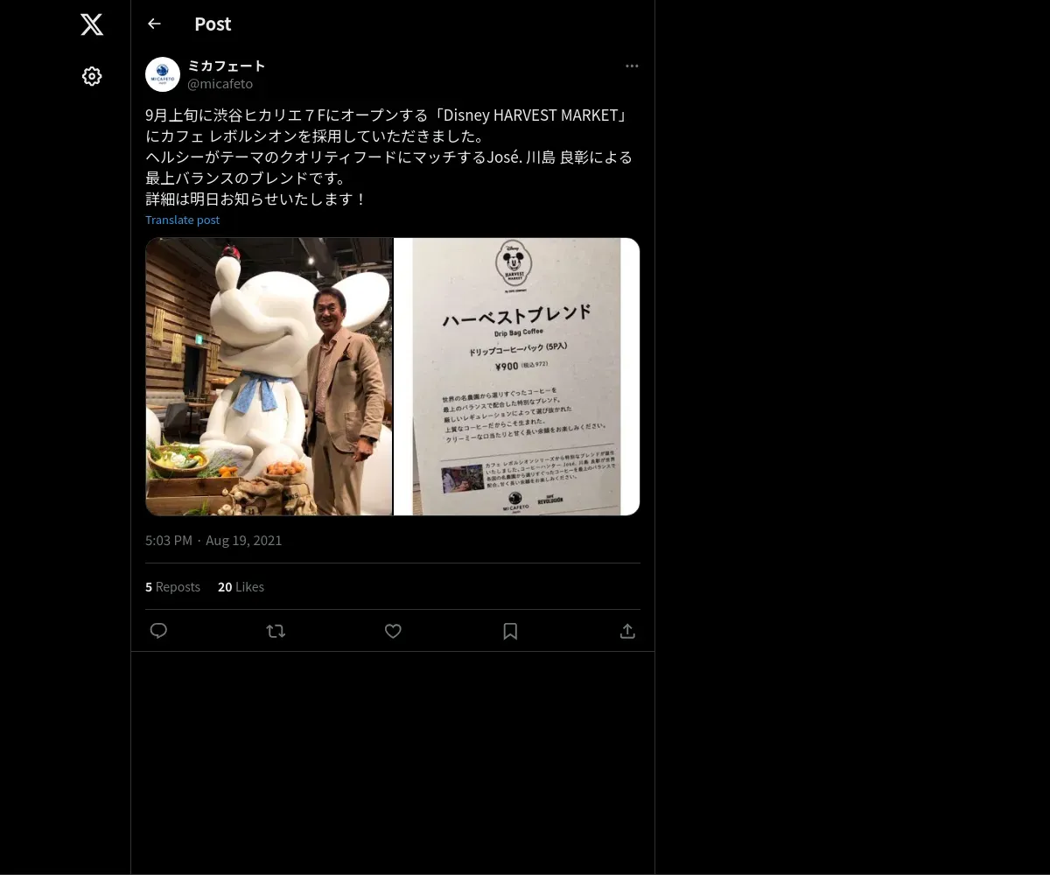
Task: Open the more options ellipsis menu
Action: point(632,66)
